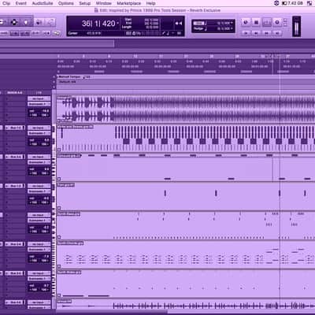Click Return to Zero in the transport
The height and width of the screenshot is (315, 315).
(x=246, y=33)
